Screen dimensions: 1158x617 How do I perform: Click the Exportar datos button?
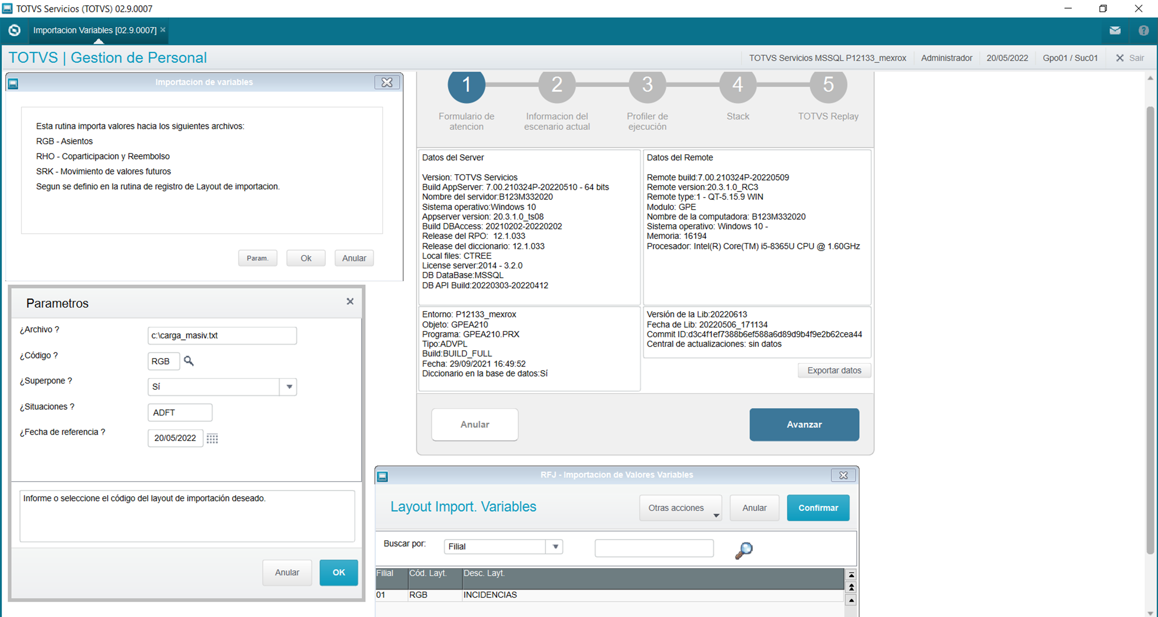point(834,371)
